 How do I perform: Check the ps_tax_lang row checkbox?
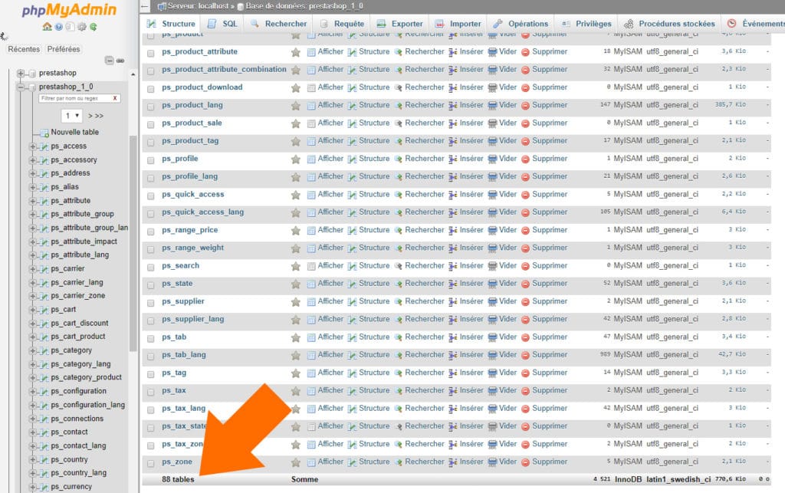151,410
